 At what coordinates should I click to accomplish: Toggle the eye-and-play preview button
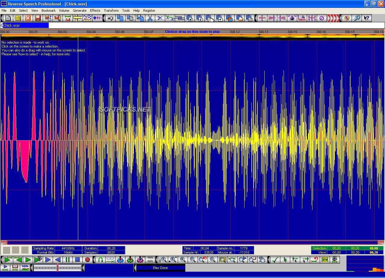coord(38,260)
